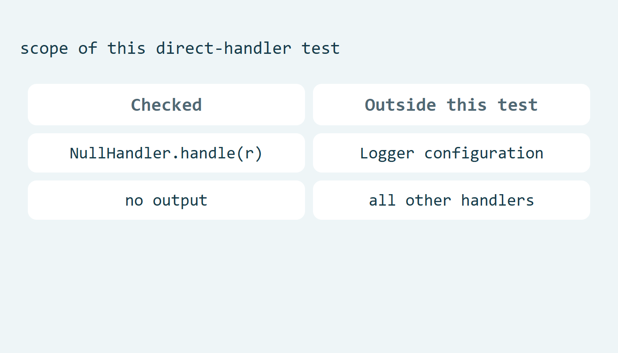Click the word 'test' ending the title
Viewport: 618px width, 353px height.
point(321,48)
